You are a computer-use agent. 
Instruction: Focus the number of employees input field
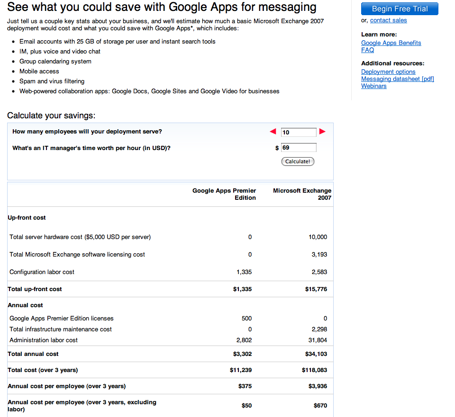[x=299, y=132]
